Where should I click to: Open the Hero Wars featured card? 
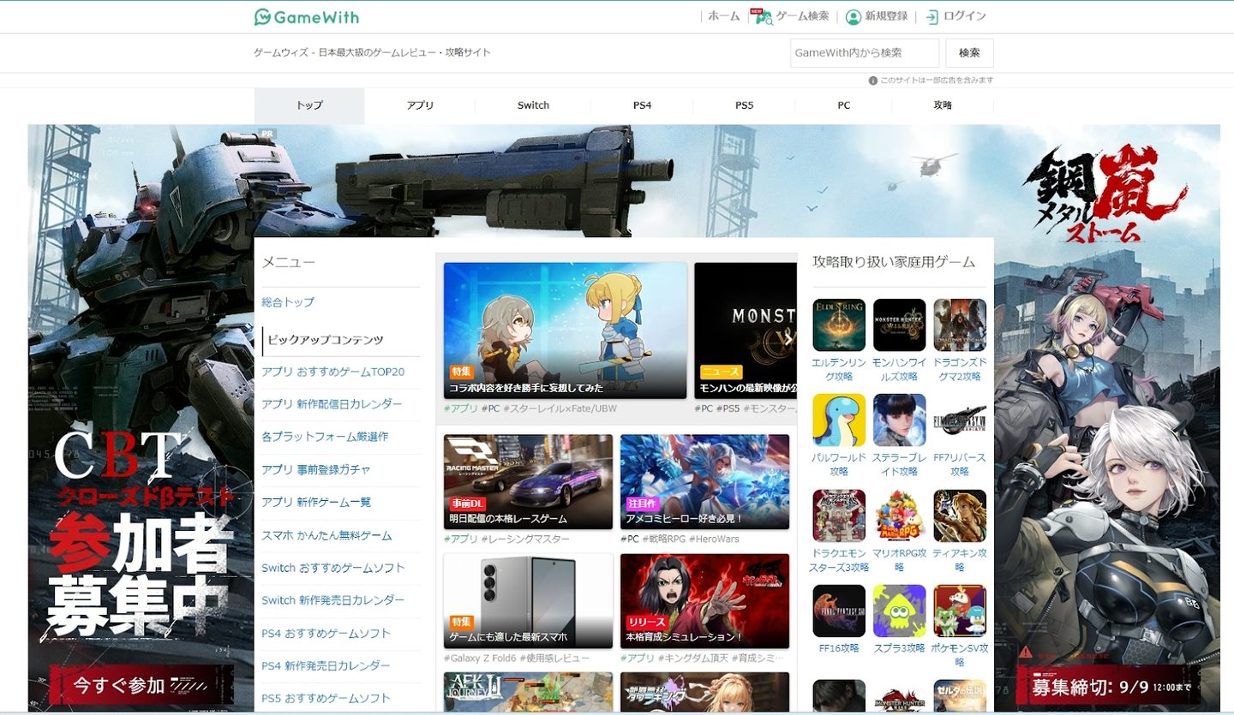(x=704, y=481)
